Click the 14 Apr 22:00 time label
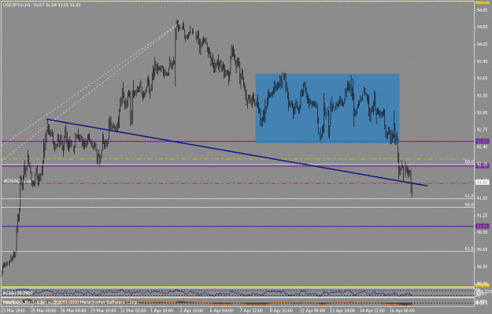 [372, 311]
